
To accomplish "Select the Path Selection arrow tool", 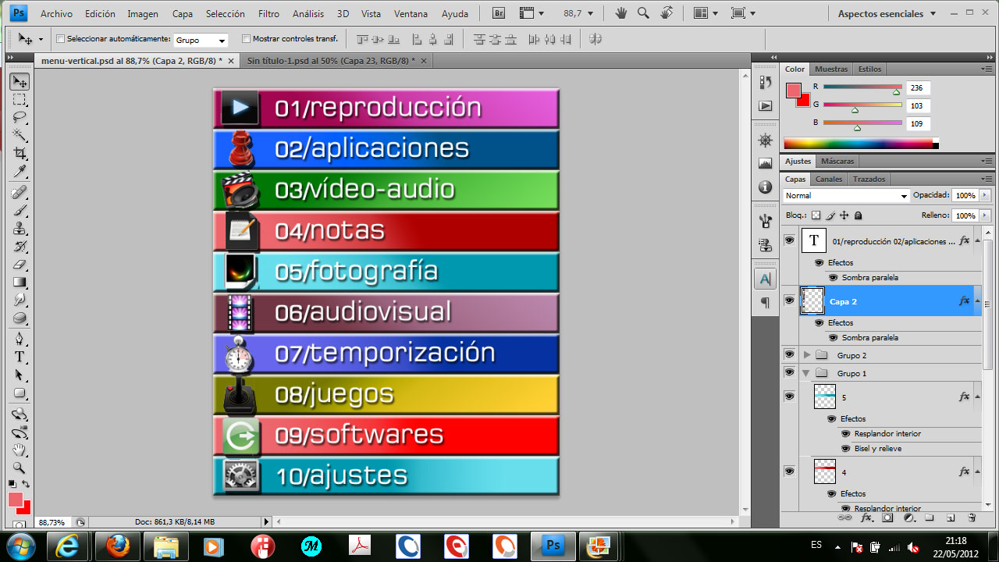I will coord(20,375).
